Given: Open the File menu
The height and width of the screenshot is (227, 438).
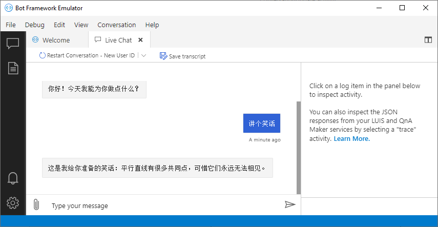Looking at the screenshot, I should point(11,25).
